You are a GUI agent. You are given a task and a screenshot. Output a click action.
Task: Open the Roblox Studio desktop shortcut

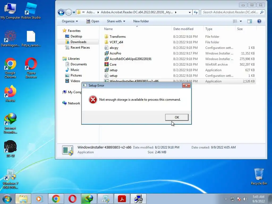(31, 11)
